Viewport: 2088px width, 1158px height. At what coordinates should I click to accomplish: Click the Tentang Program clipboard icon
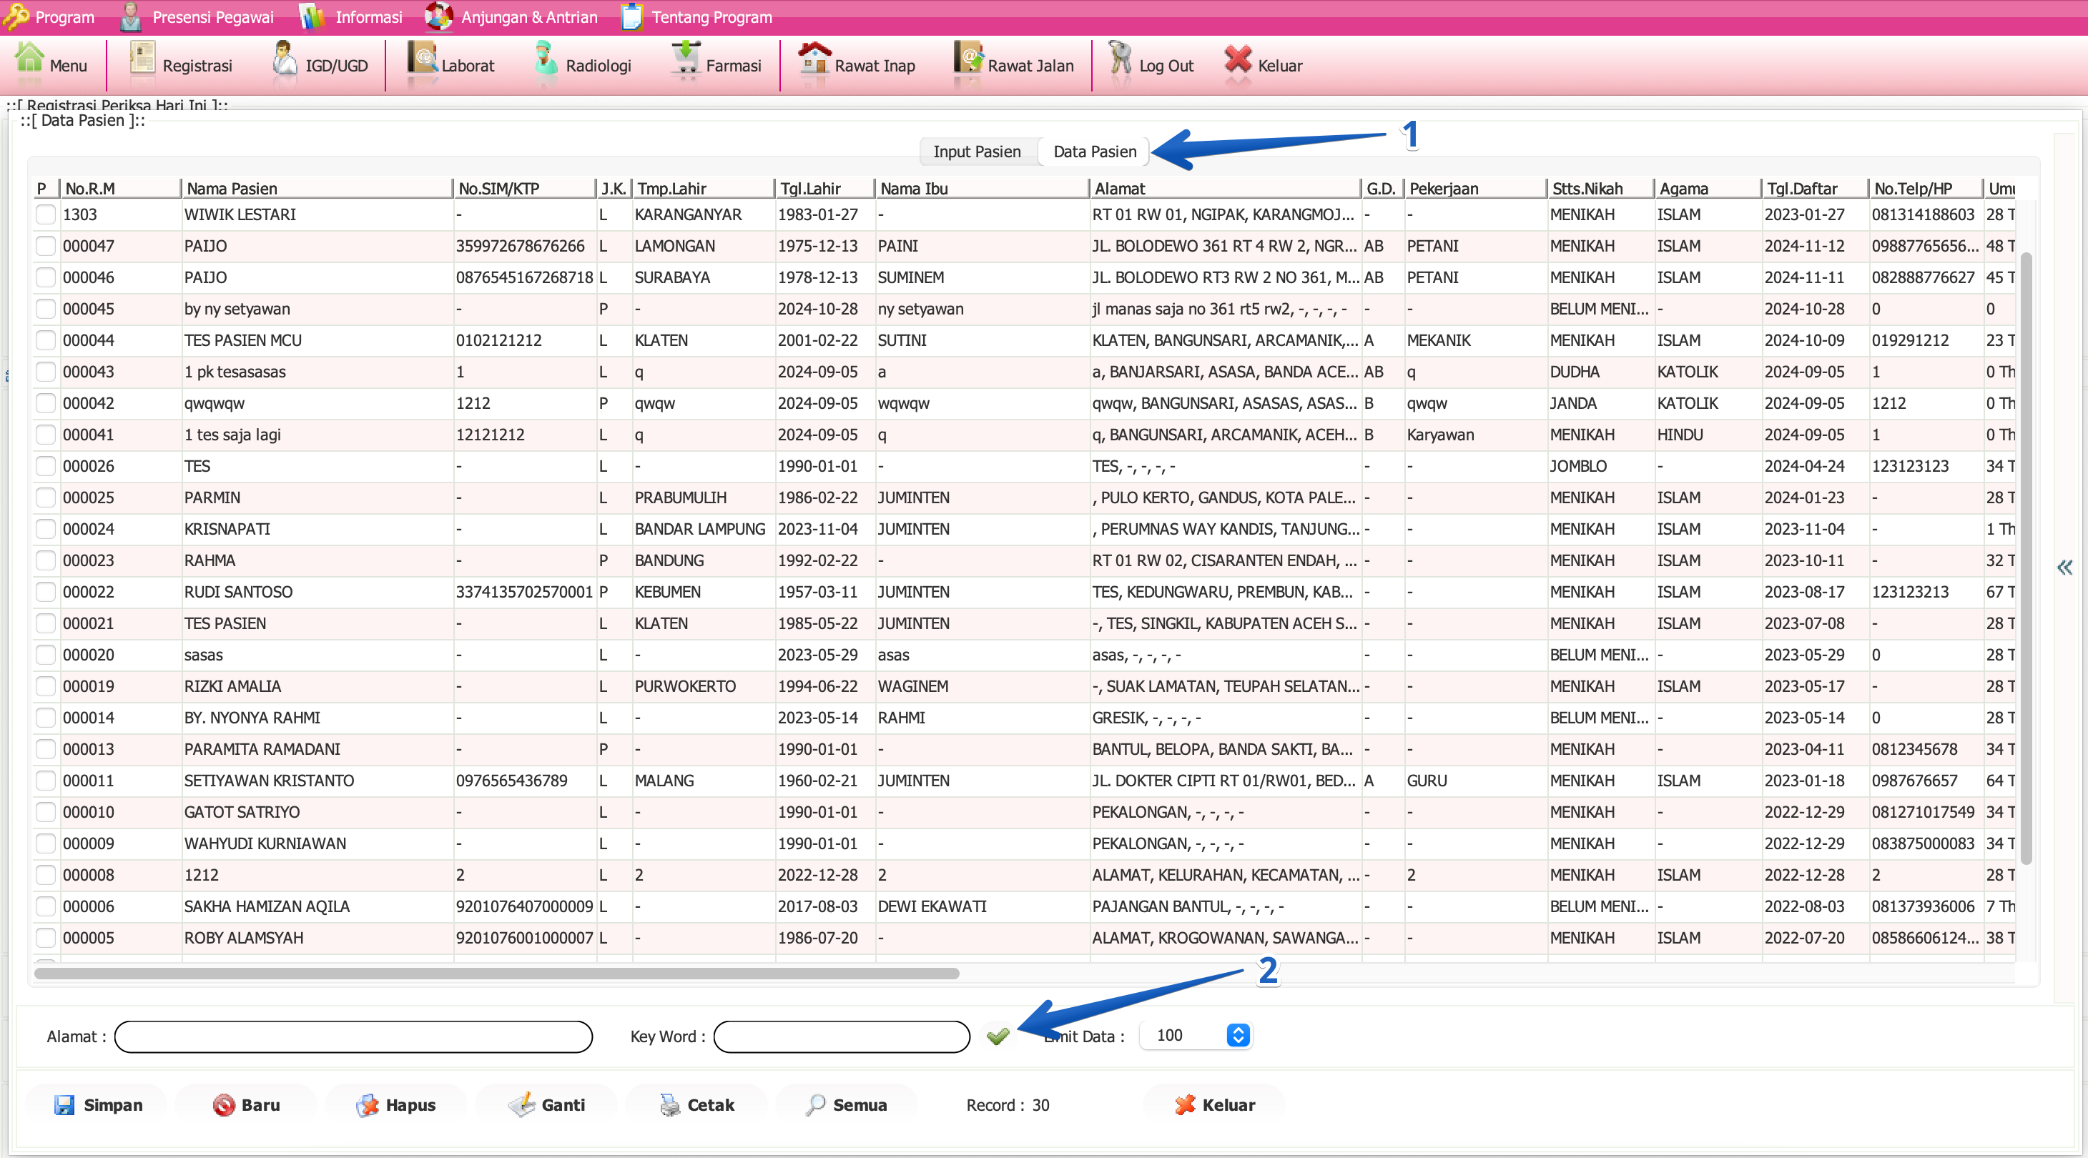click(631, 16)
